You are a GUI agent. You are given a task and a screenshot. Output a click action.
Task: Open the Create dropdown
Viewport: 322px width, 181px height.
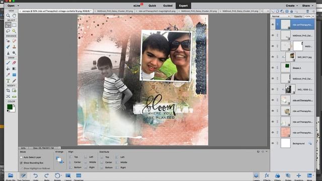click(x=292, y=6)
